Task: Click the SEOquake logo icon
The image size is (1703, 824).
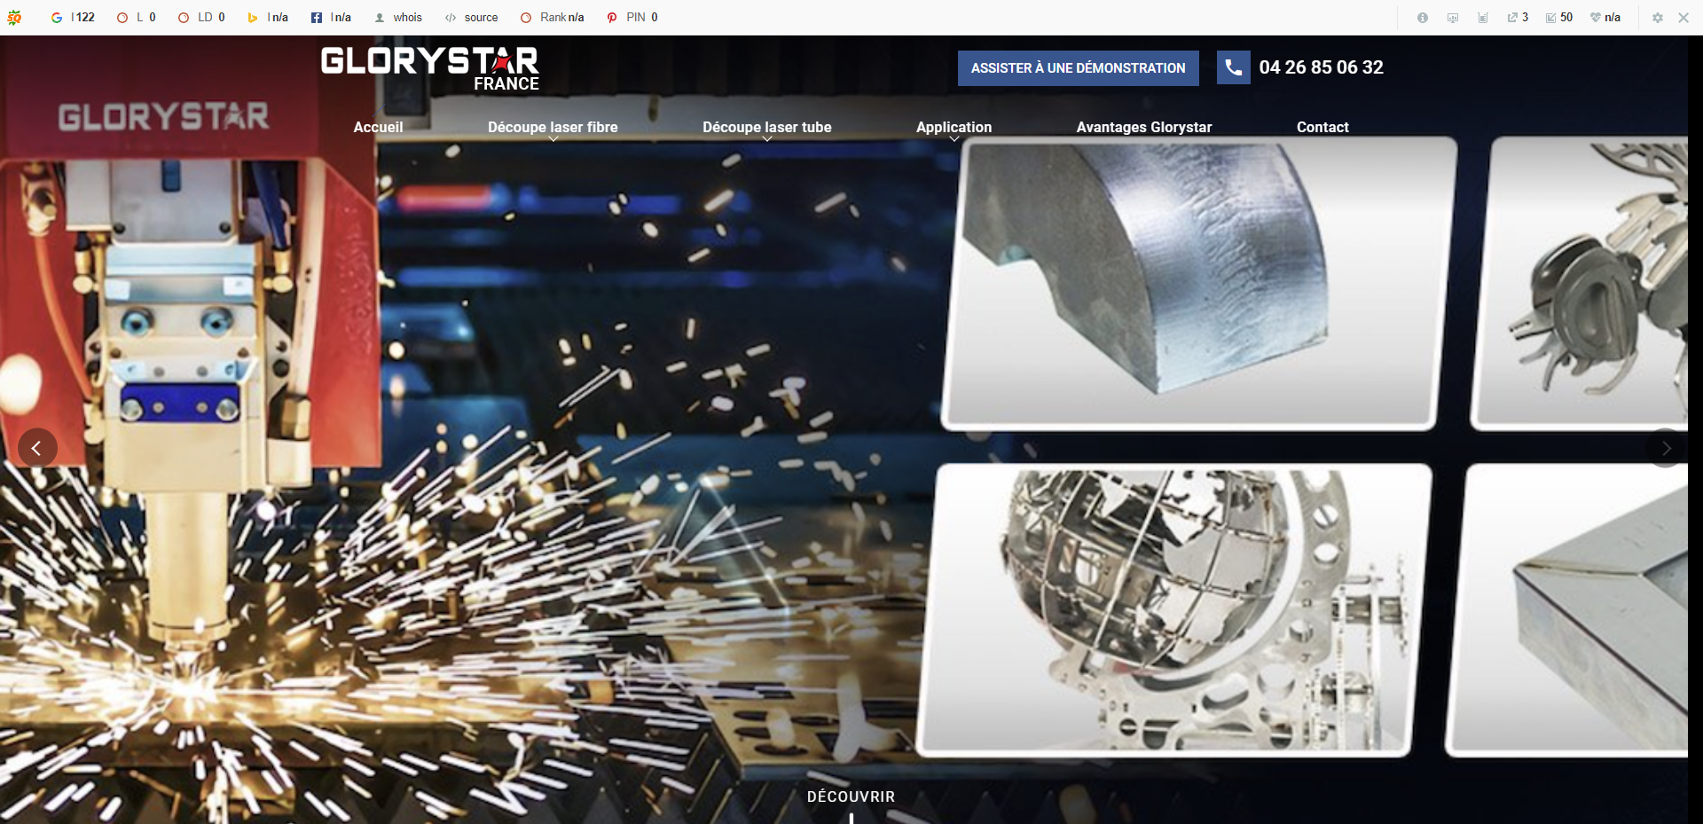Action: tap(14, 17)
